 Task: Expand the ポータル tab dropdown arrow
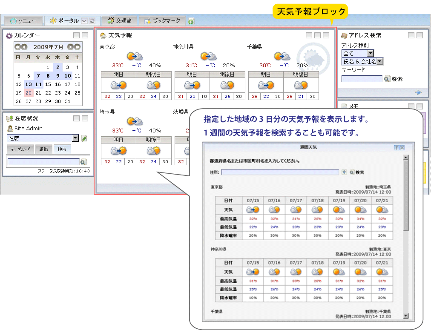(x=84, y=21)
